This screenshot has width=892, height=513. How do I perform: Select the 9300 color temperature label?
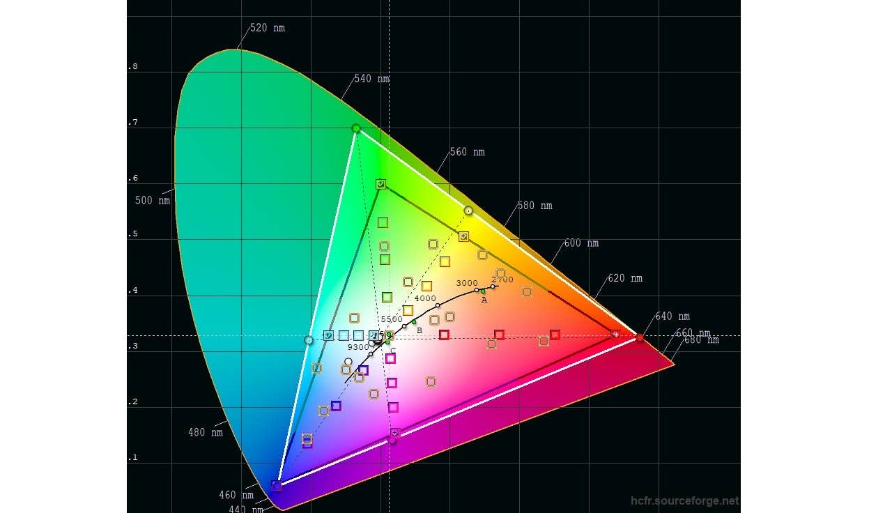(358, 347)
